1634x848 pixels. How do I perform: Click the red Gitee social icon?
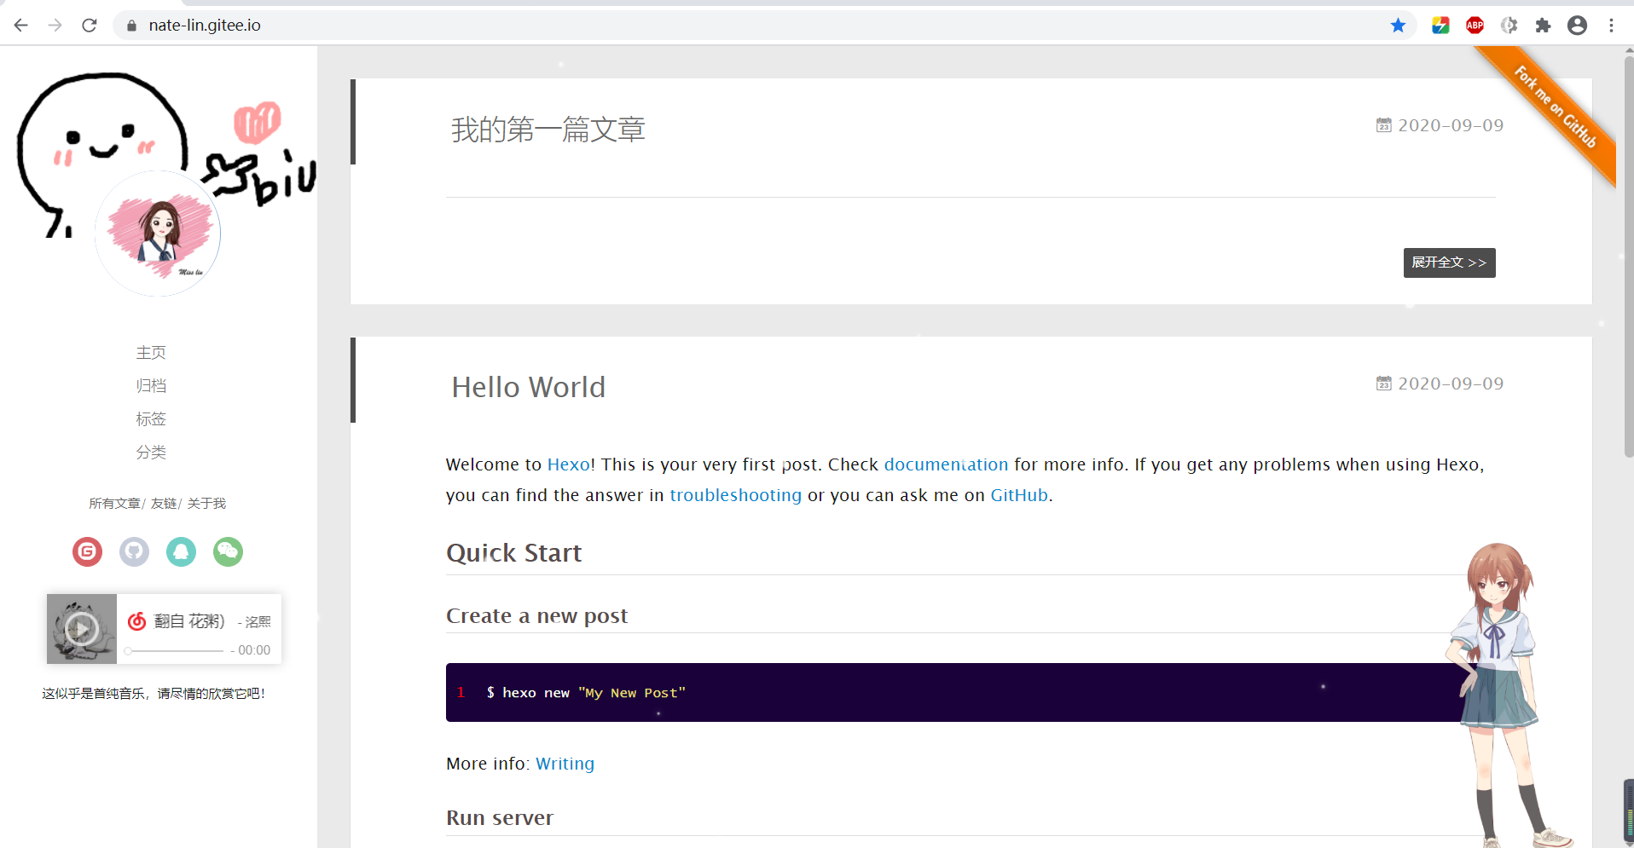click(x=87, y=552)
